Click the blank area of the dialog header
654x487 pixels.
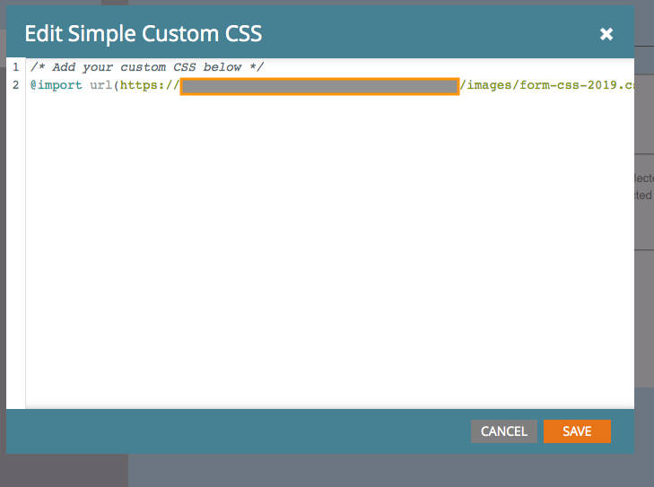click(431, 34)
